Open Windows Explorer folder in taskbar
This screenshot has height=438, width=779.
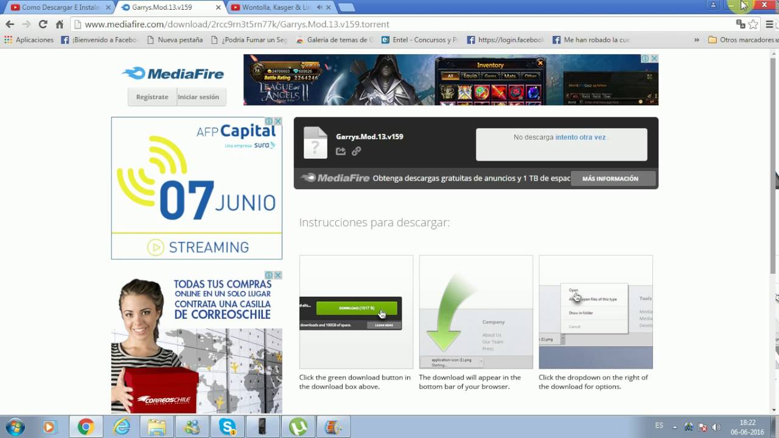click(x=156, y=427)
